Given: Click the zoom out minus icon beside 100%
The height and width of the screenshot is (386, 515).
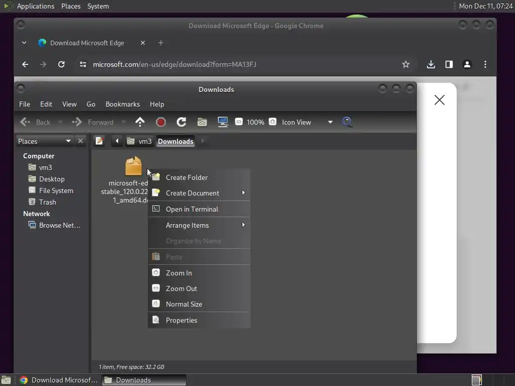Looking at the screenshot, I should (239, 122).
